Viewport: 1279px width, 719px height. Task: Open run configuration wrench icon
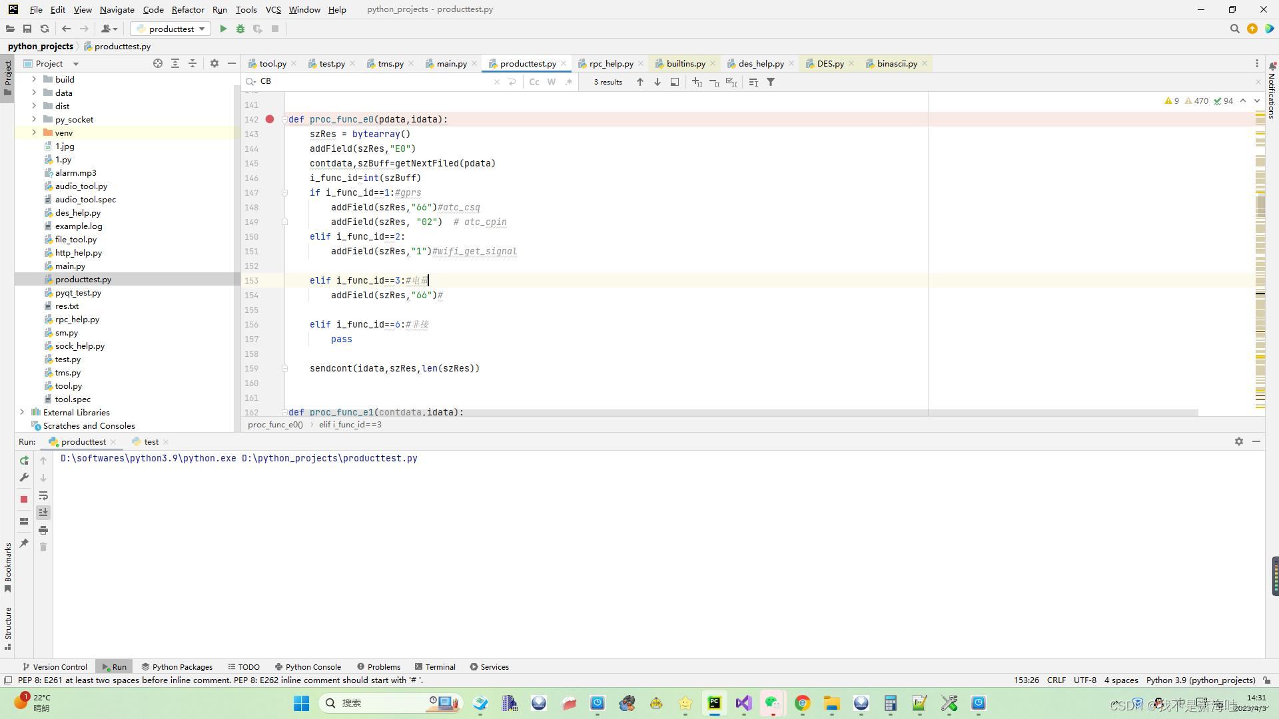[x=24, y=477]
